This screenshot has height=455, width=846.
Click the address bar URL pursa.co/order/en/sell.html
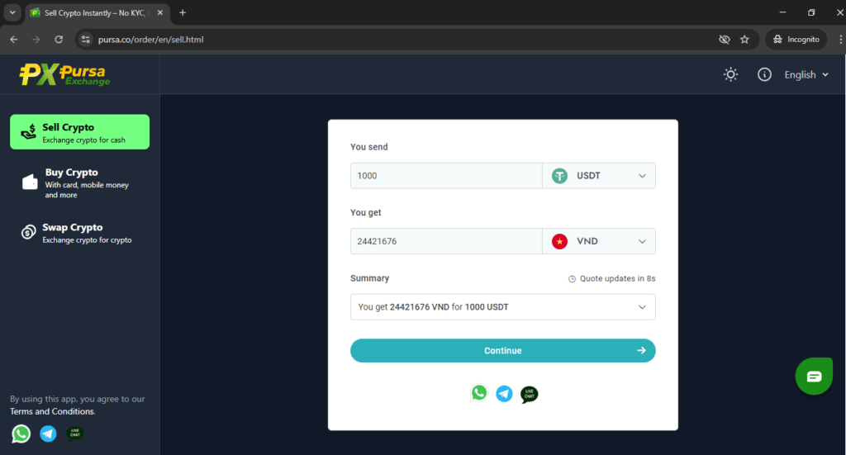151,40
